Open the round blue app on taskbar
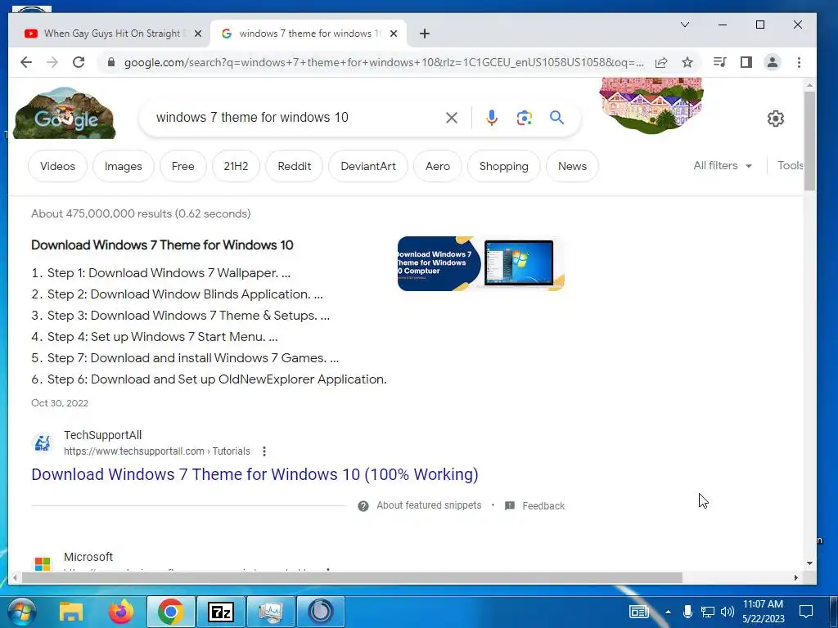Screen dimensions: 838x628 click(320, 612)
